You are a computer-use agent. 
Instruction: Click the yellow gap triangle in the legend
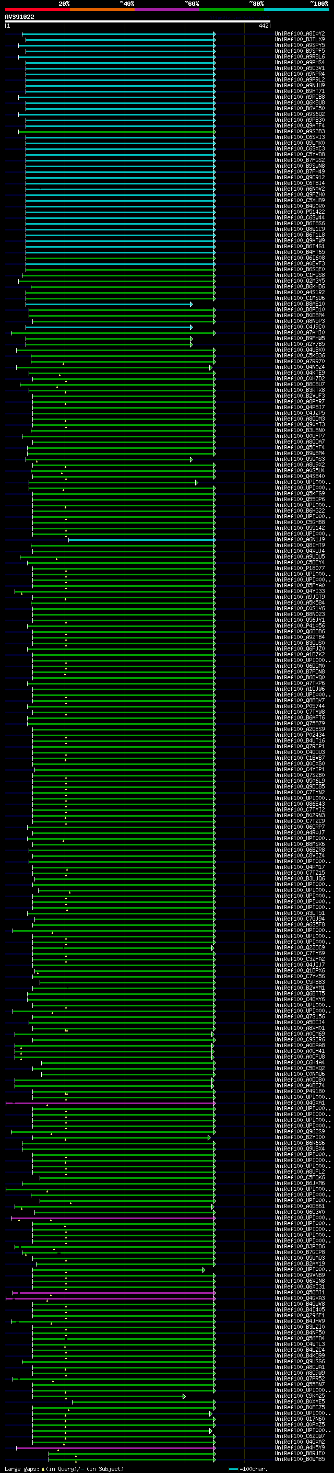(x=43, y=1468)
